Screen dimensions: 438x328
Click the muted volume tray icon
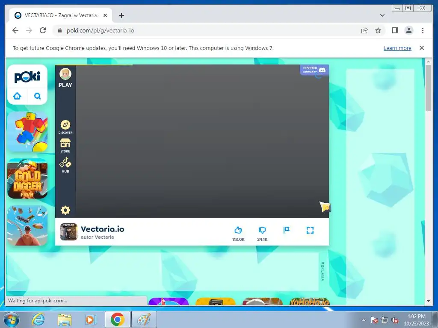pos(395,320)
